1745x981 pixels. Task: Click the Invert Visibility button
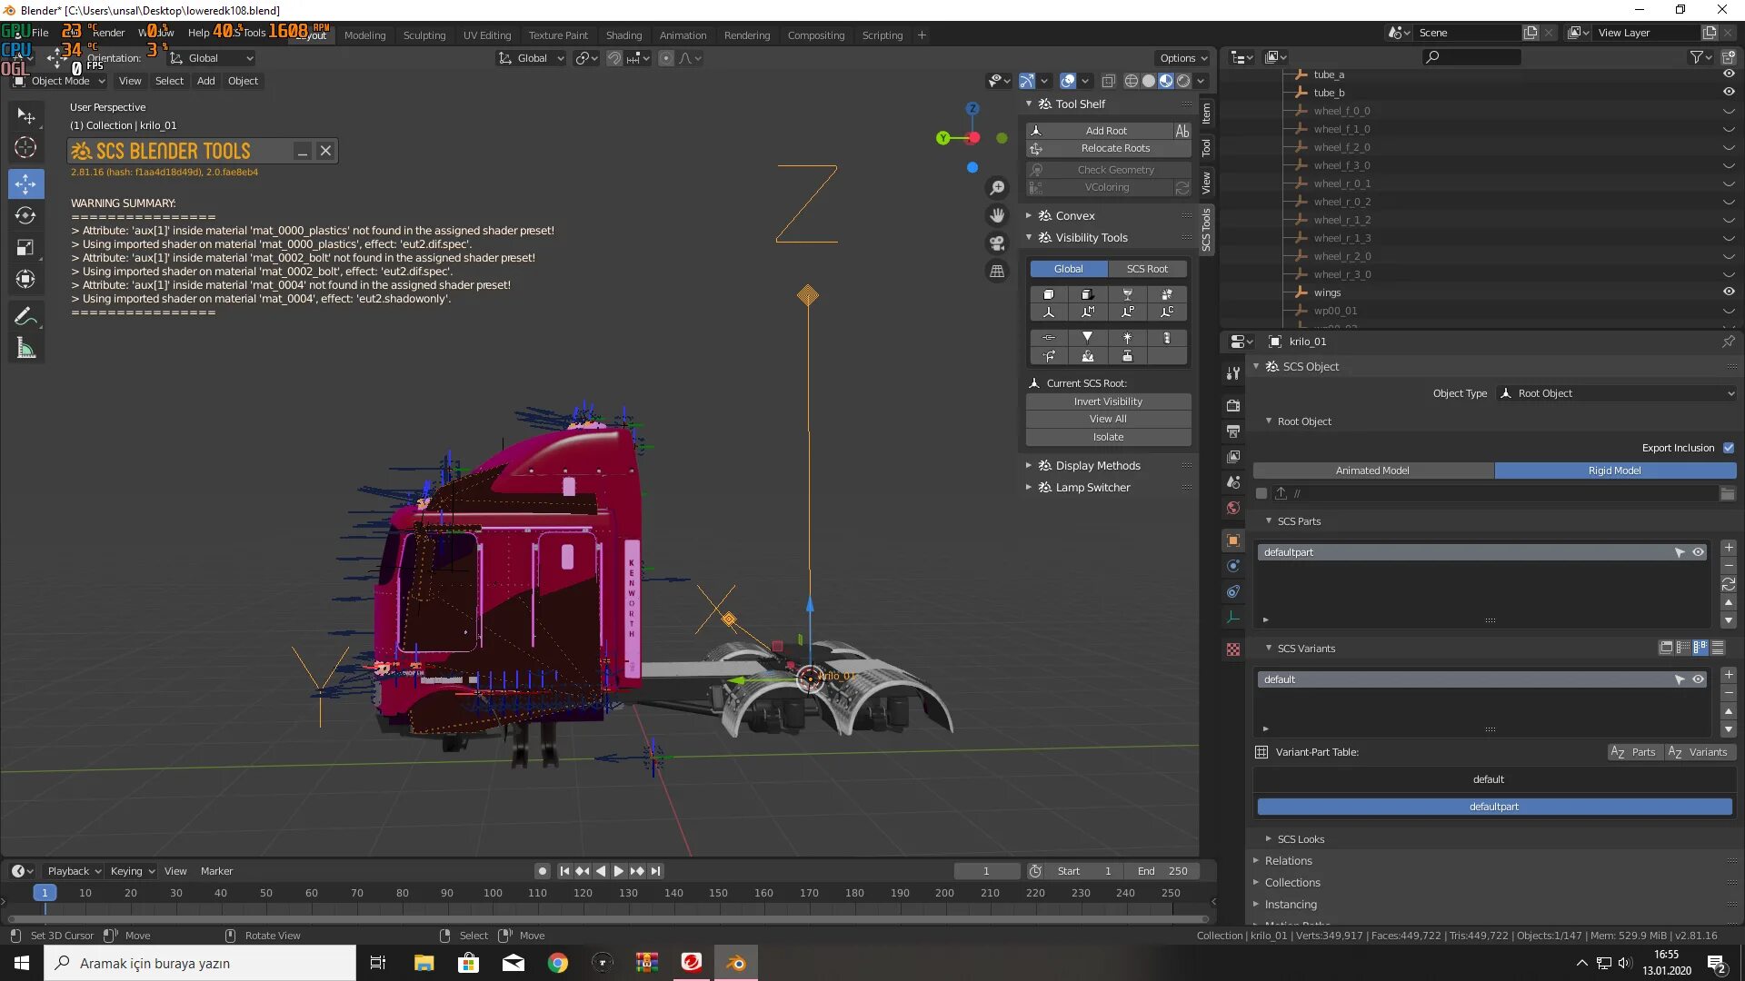click(1107, 401)
